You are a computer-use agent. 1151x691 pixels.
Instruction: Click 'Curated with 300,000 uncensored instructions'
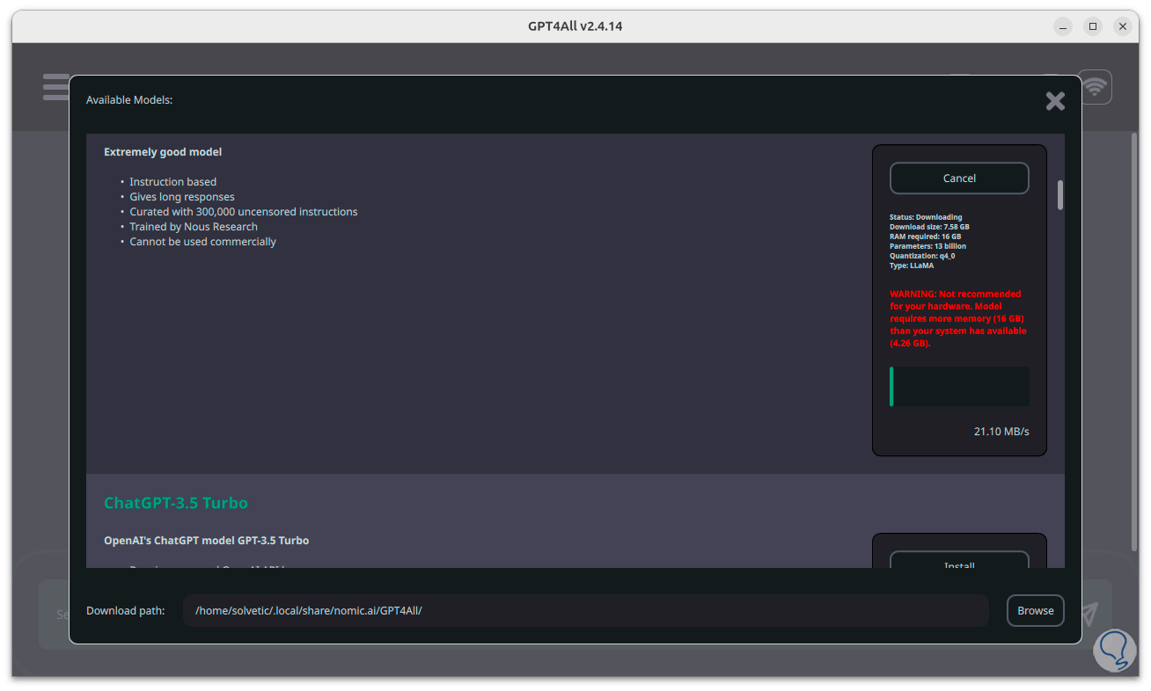point(244,212)
